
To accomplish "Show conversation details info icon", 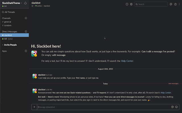I will 127,4.
